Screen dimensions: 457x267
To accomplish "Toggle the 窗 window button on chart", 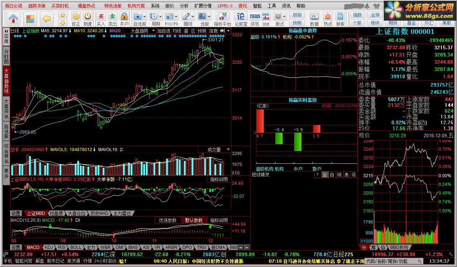I will click(186, 31).
